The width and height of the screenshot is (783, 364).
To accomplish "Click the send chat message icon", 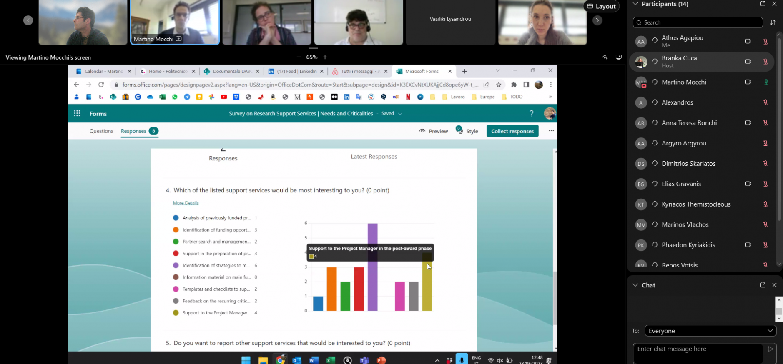I will (x=770, y=349).
